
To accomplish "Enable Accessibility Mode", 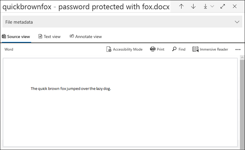I will click(124, 49).
